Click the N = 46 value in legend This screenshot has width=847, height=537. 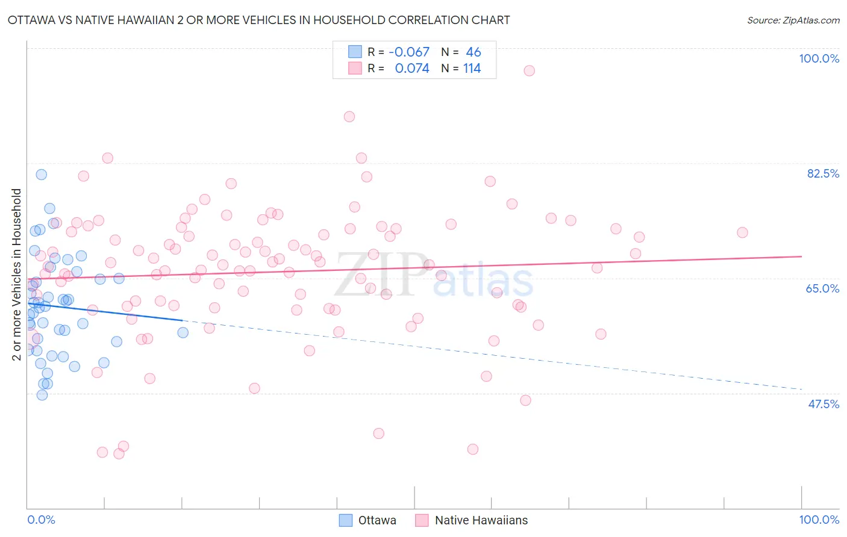click(x=461, y=52)
